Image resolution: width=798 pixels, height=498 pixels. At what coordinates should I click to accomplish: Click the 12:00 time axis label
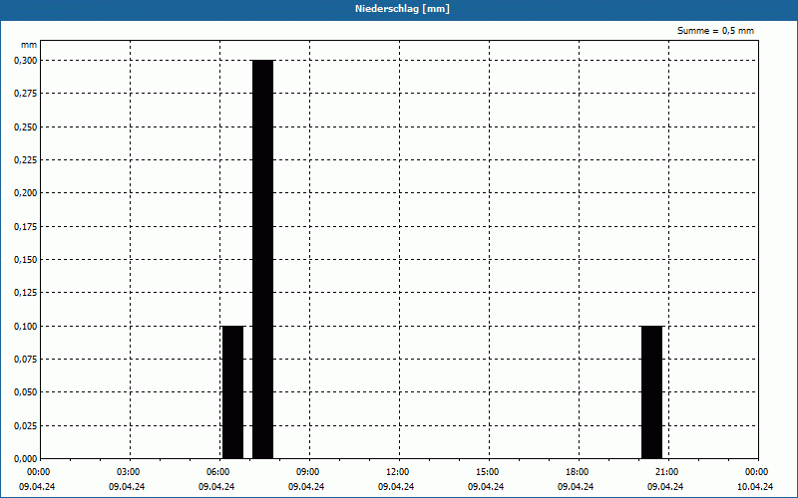click(397, 472)
